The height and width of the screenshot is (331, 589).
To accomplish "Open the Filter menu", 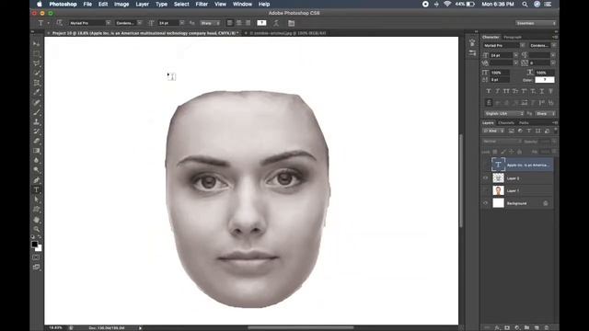I will [x=202, y=4].
